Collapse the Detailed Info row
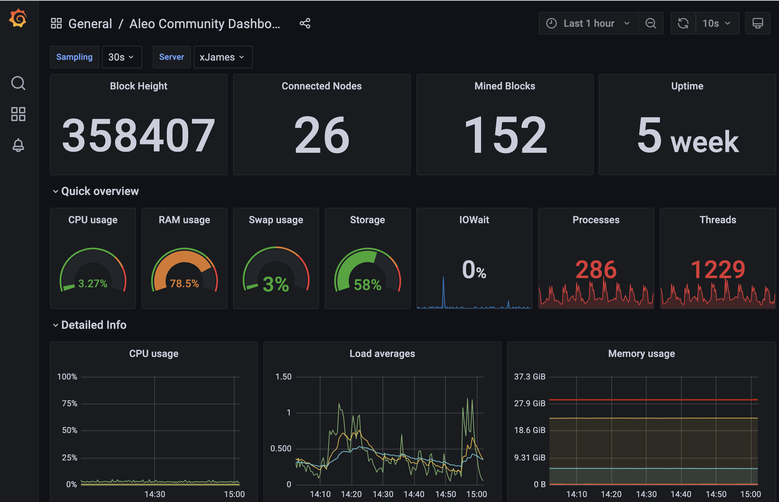 point(93,325)
